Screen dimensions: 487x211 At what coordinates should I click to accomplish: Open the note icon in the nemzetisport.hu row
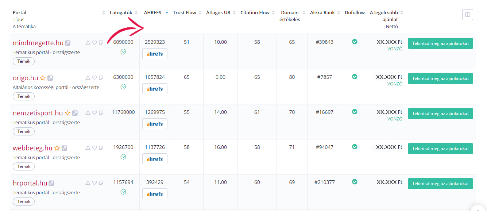(x=101, y=113)
